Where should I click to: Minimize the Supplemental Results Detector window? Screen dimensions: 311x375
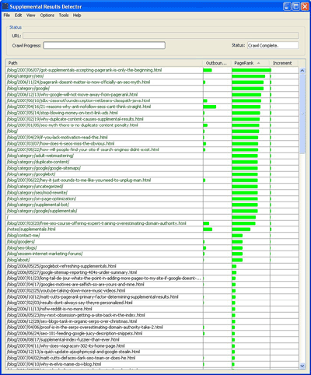click(287, 6)
